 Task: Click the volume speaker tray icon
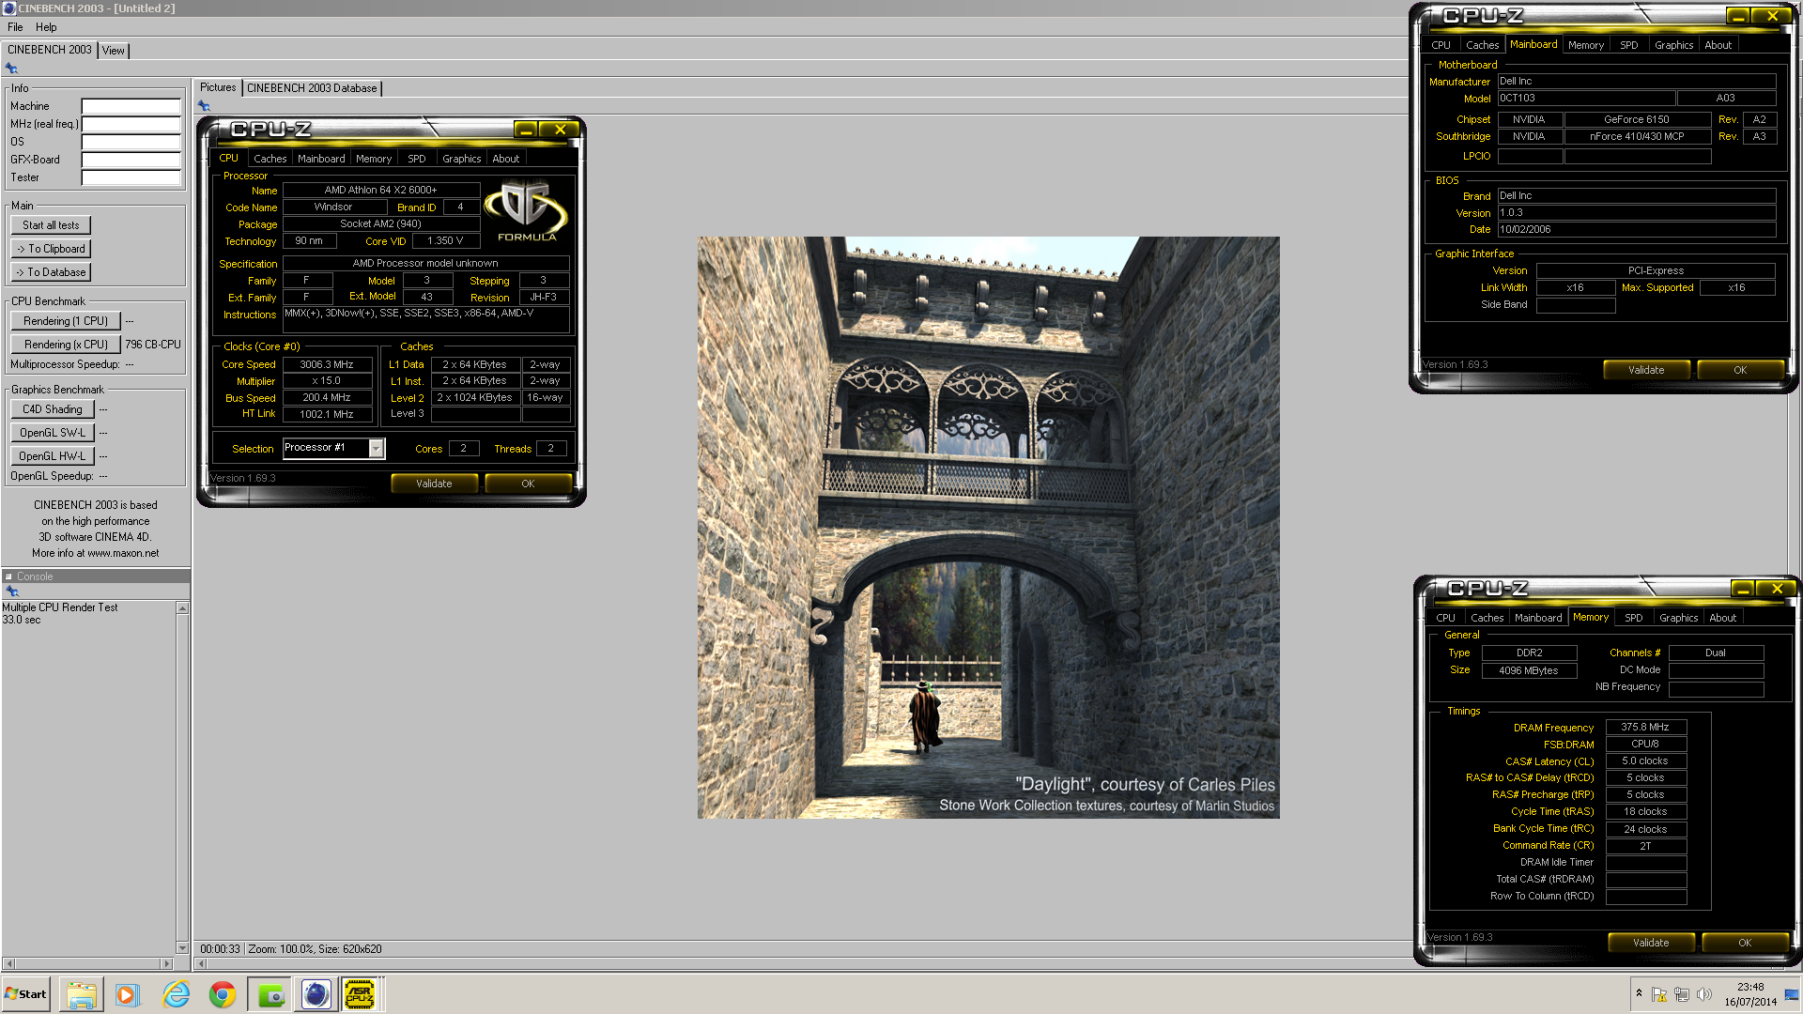[1703, 994]
